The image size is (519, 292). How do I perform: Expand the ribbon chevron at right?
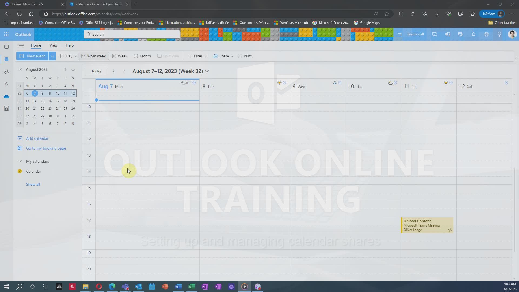pos(516,59)
